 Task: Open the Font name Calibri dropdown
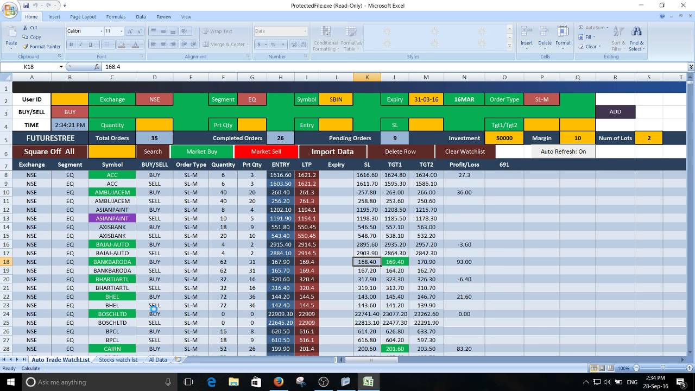[x=101, y=31]
